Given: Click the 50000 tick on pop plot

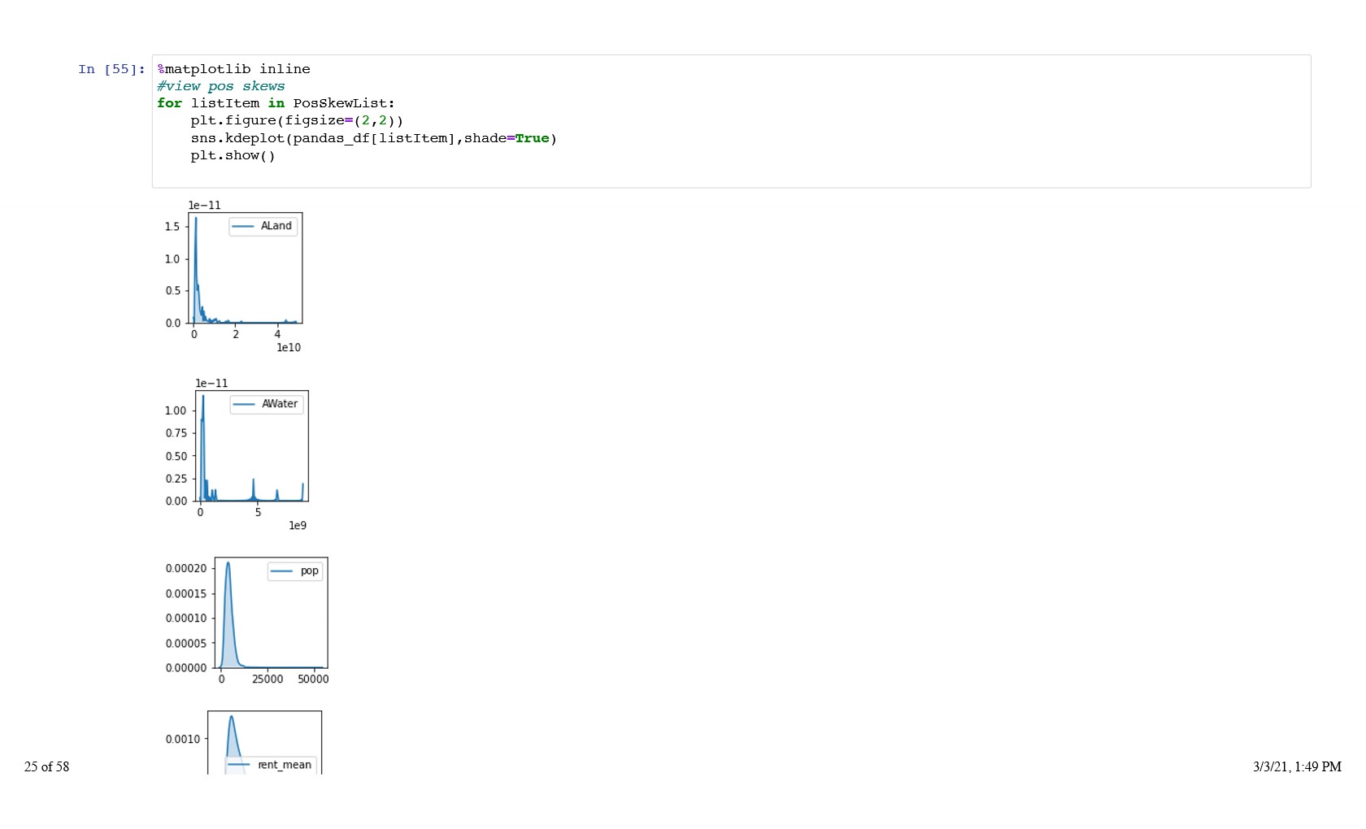Looking at the screenshot, I should pyautogui.click(x=313, y=679).
